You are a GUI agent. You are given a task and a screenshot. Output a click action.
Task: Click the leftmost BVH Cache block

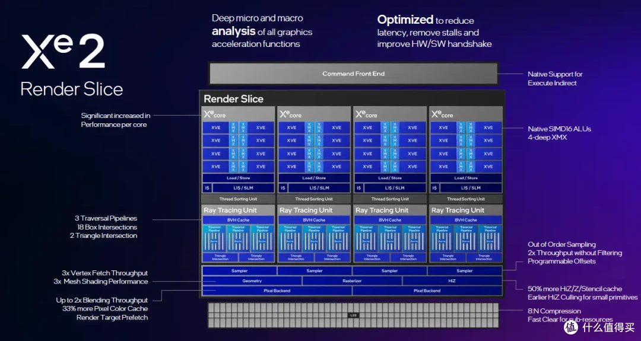click(x=239, y=220)
